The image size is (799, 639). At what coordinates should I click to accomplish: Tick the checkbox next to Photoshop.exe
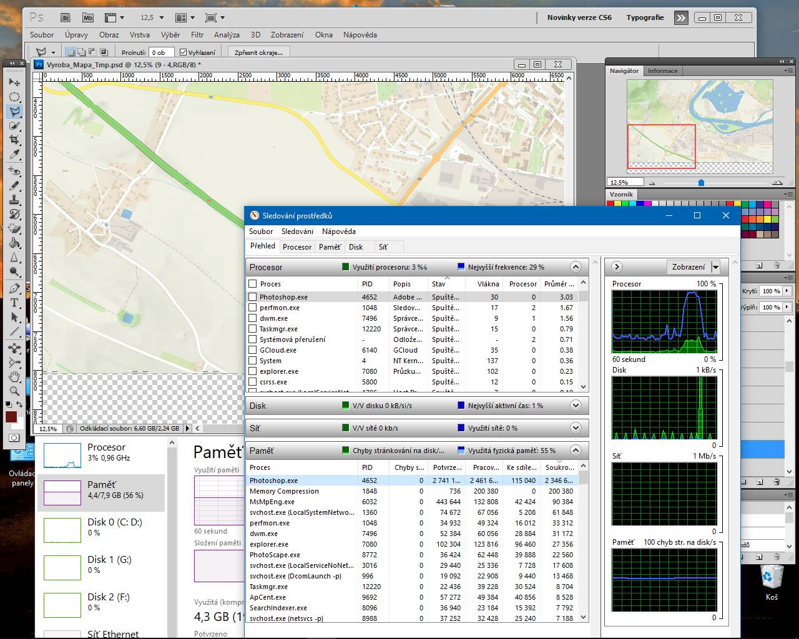coord(253,297)
